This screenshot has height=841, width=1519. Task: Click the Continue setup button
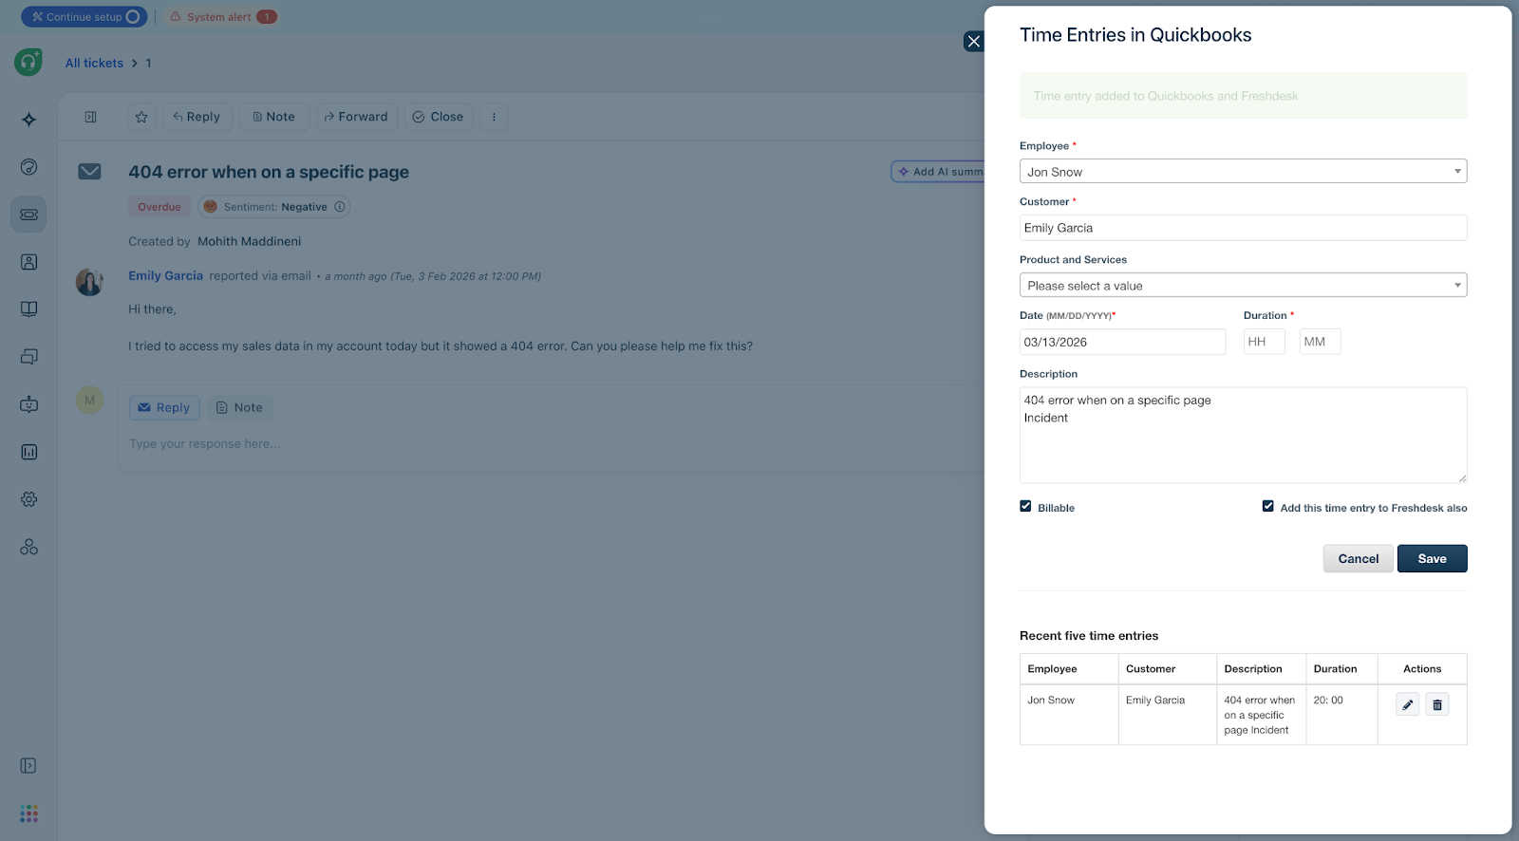point(84,16)
